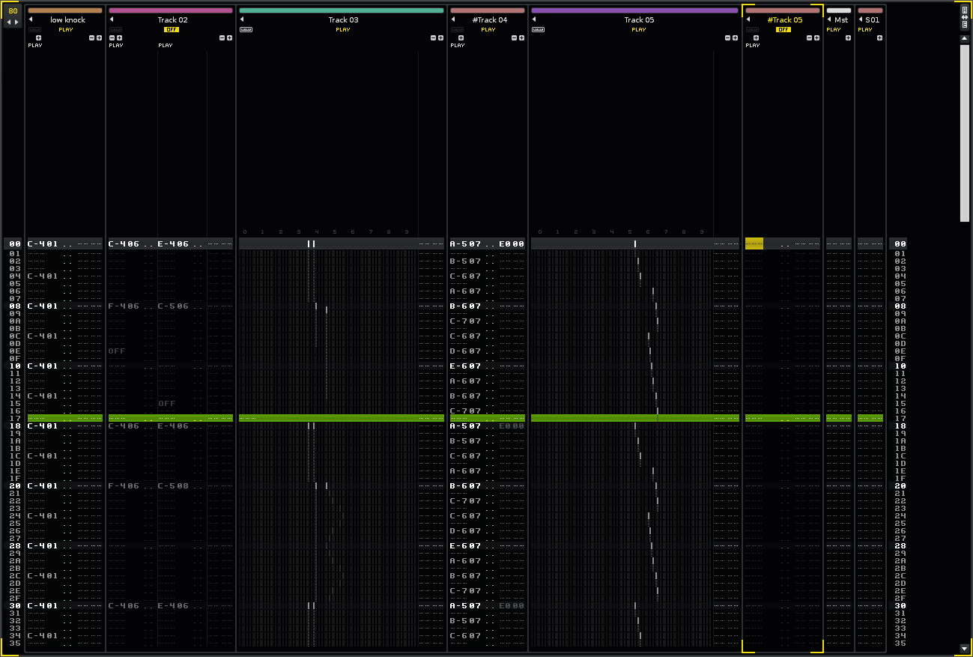Remove an effect column from purple Track 05
Viewport: 973px width, 657px height.
[x=728, y=37]
